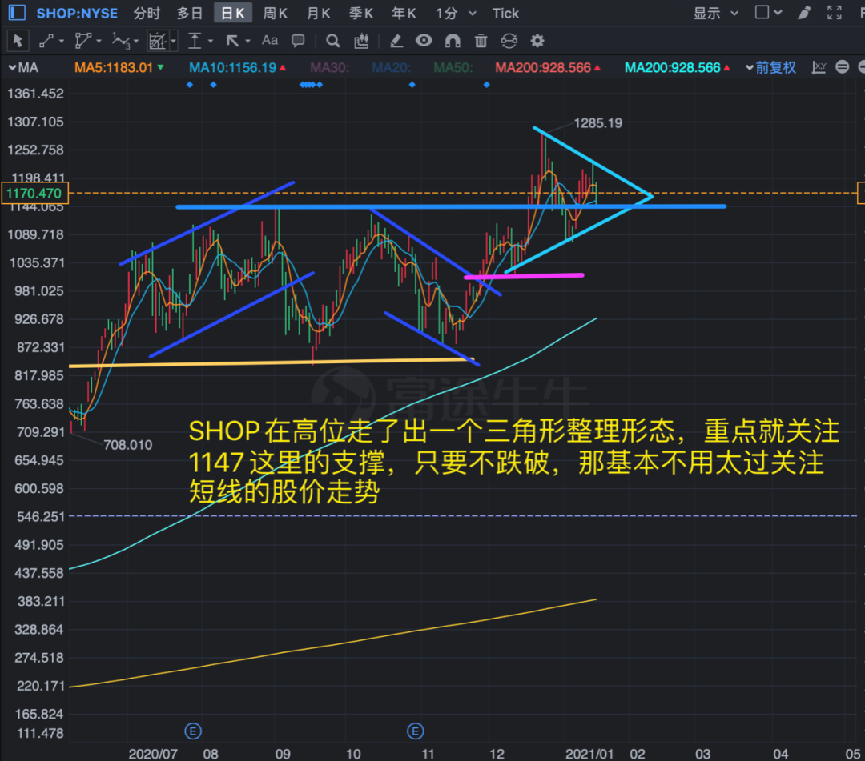865x761 pixels.
Task: Select the cursor pointer tool
Action: [18, 41]
